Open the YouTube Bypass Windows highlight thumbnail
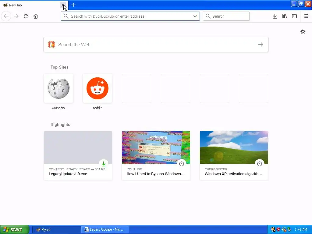This screenshot has width=312, height=234. (156, 147)
